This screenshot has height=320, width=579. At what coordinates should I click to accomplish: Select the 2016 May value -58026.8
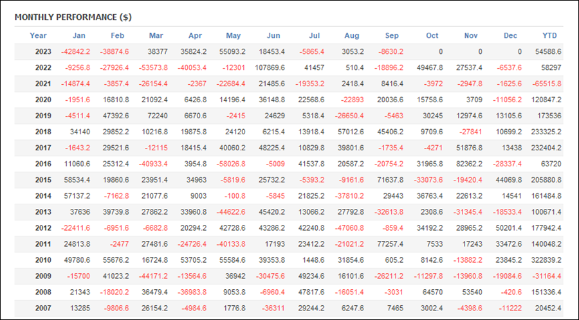[230, 164]
